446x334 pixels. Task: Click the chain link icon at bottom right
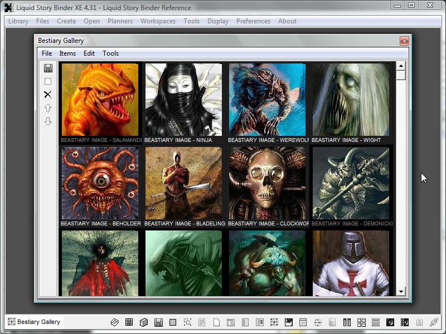434,322
